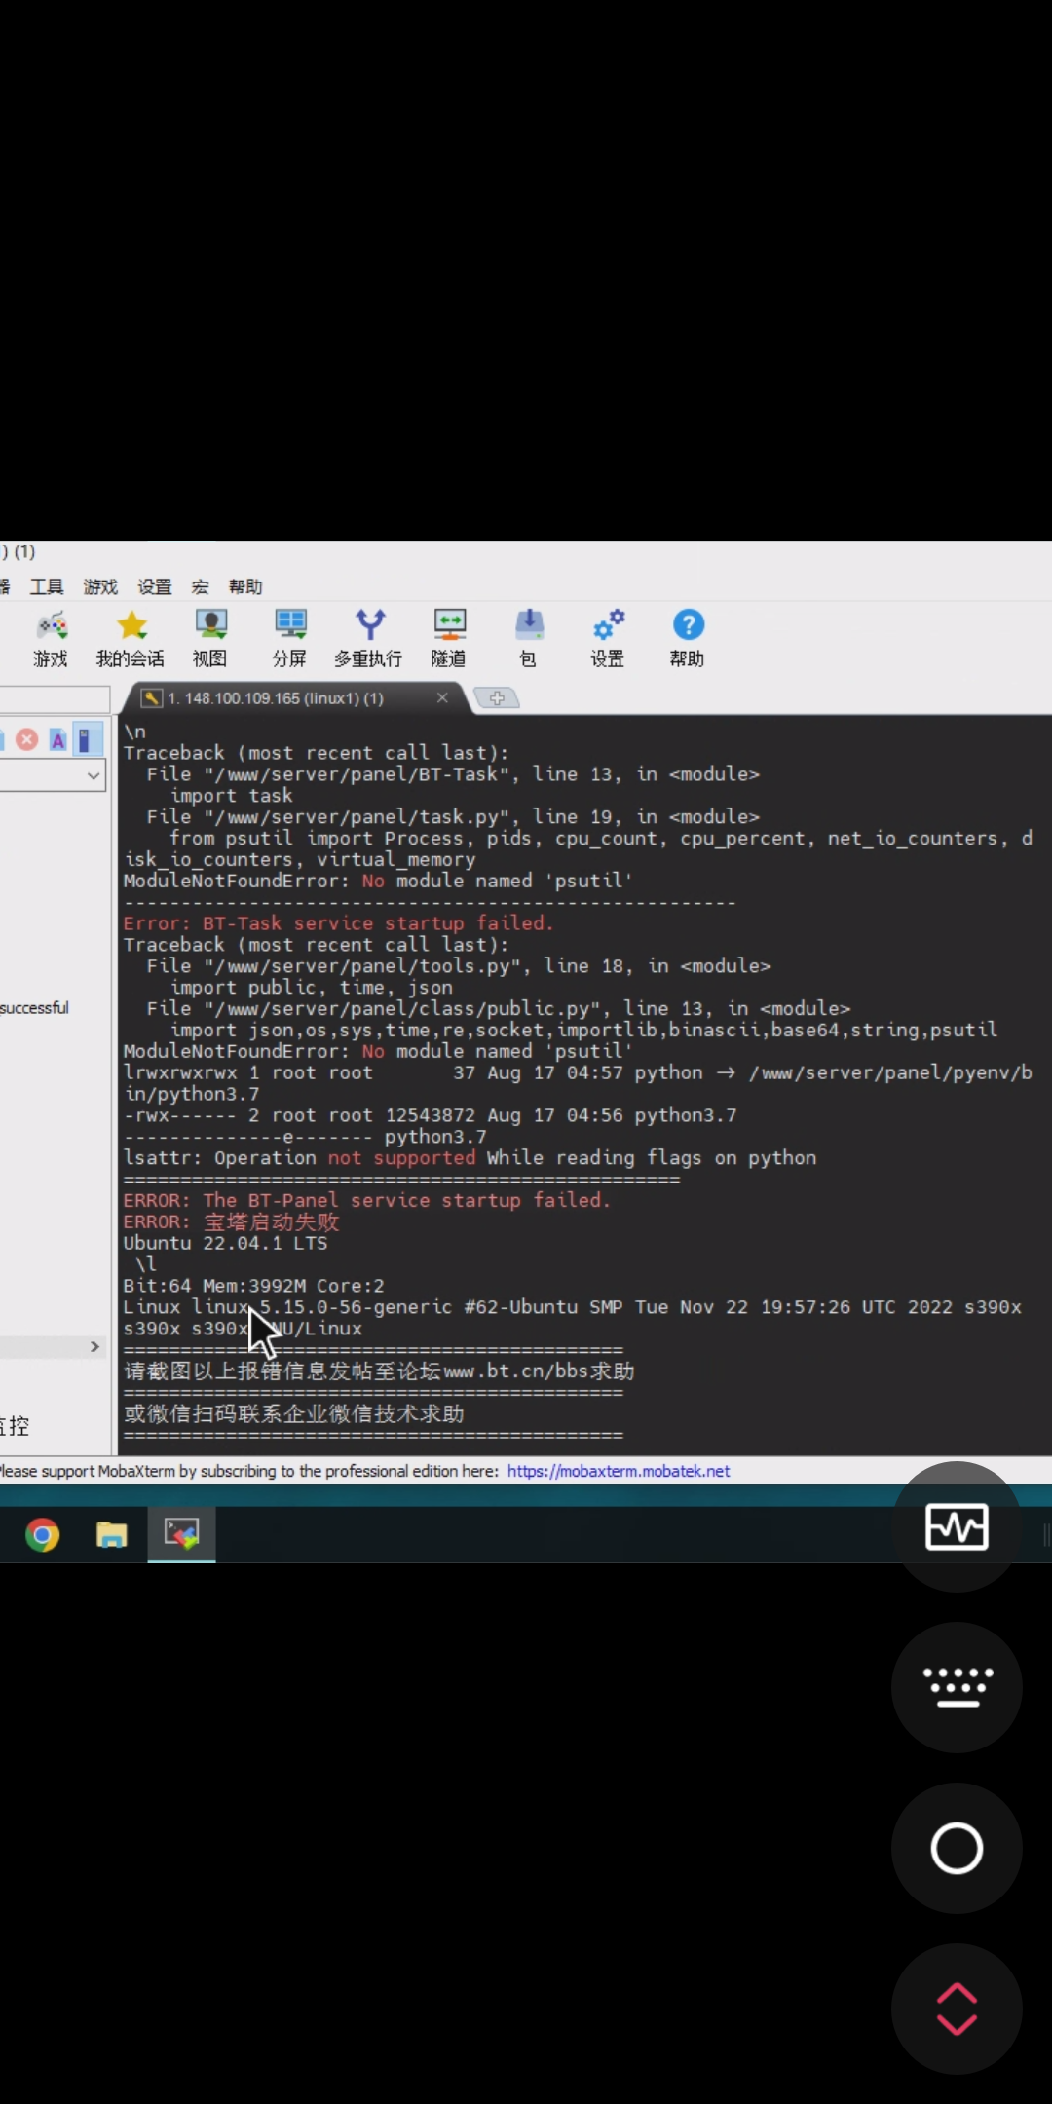The height and width of the screenshot is (2104, 1052).
Task: Tap the pink up-down arrows floating button
Action: [957, 2009]
